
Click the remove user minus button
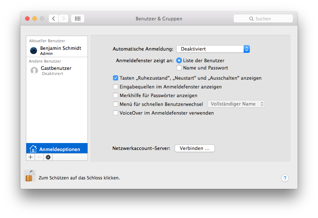pyautogui.click(x=39, y=157)
